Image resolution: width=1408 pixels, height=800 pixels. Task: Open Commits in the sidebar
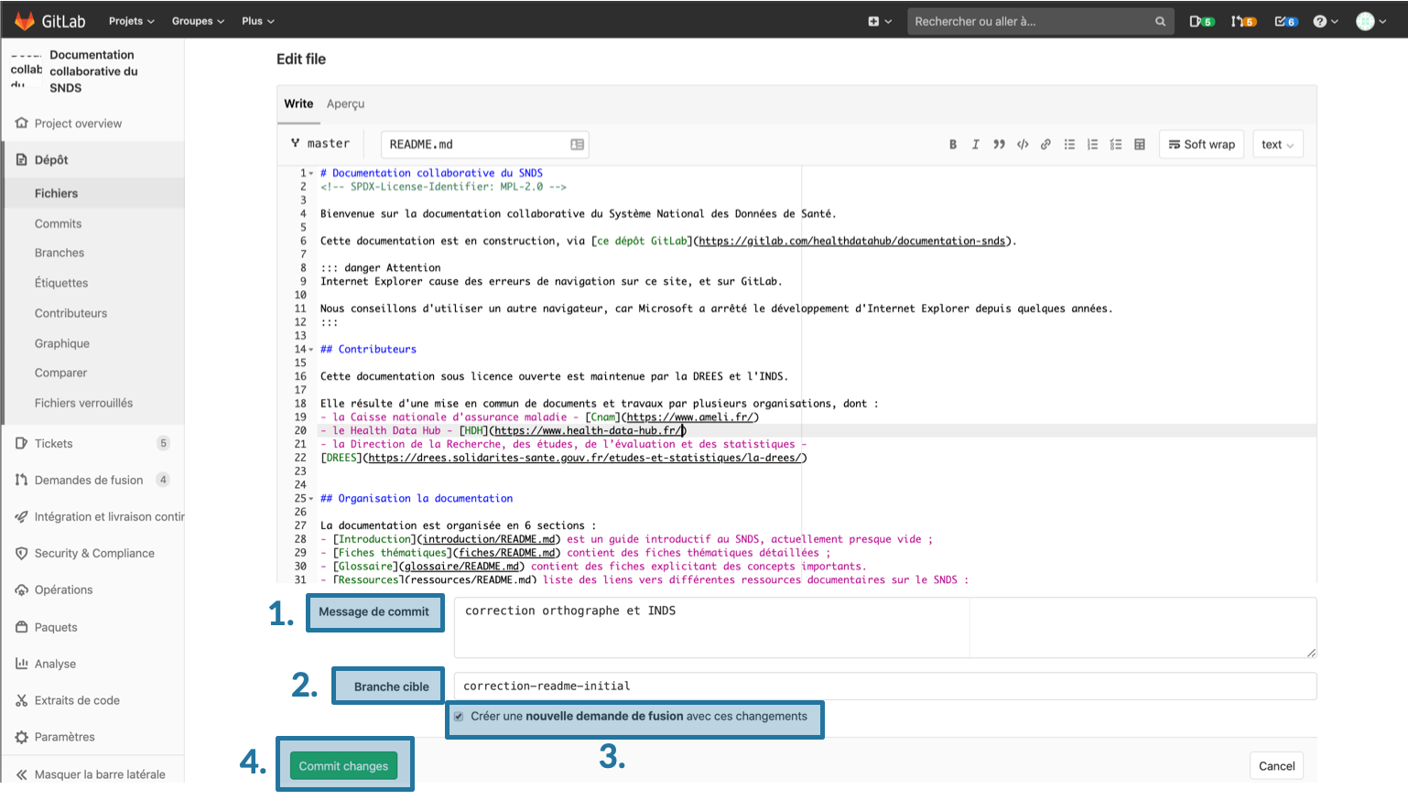click(x=58, y=223)
